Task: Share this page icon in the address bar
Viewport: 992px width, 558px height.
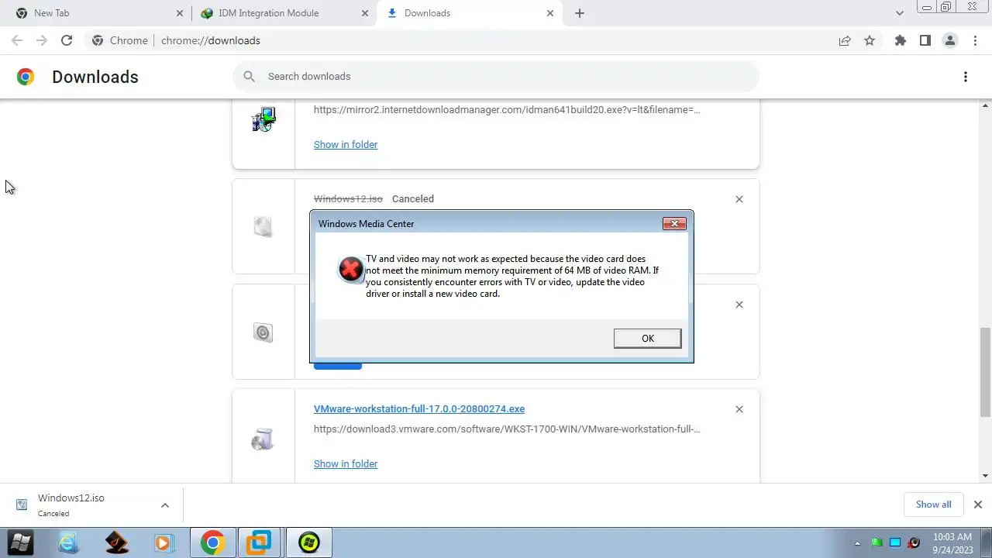Action: tap(845, 40)
